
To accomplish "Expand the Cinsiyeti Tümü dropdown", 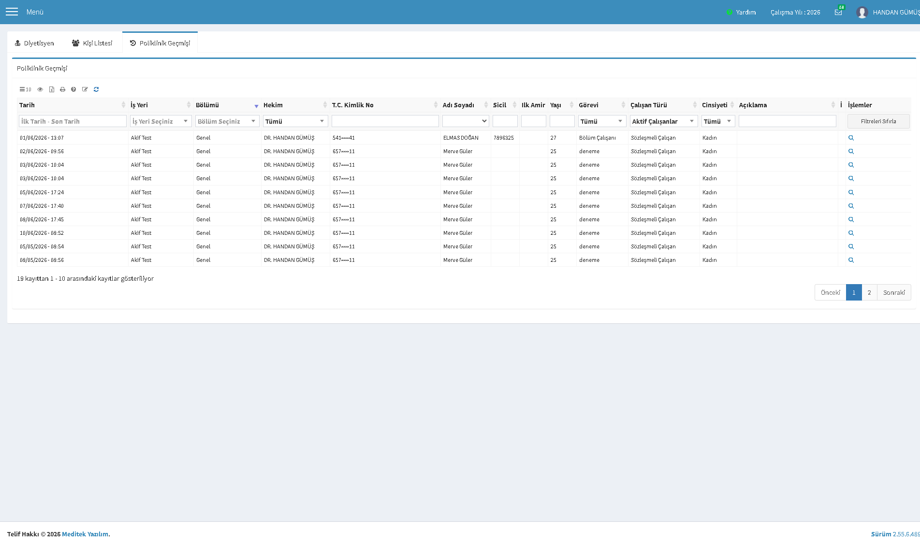I will (x=718, y=121).
